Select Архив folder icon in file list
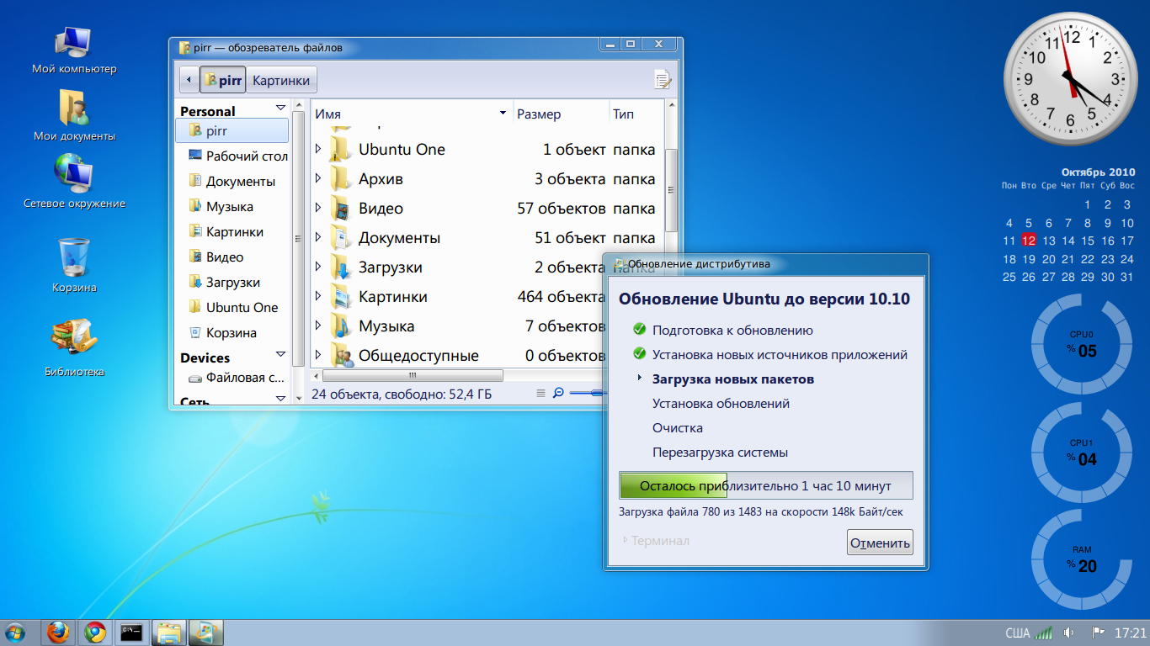This screenshot has width=1150, height=646. [x=340, y=178]
